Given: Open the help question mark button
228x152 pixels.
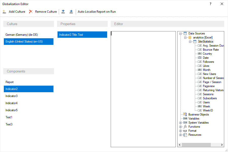Looking at the screenshot, I should (x=211, y=4).
